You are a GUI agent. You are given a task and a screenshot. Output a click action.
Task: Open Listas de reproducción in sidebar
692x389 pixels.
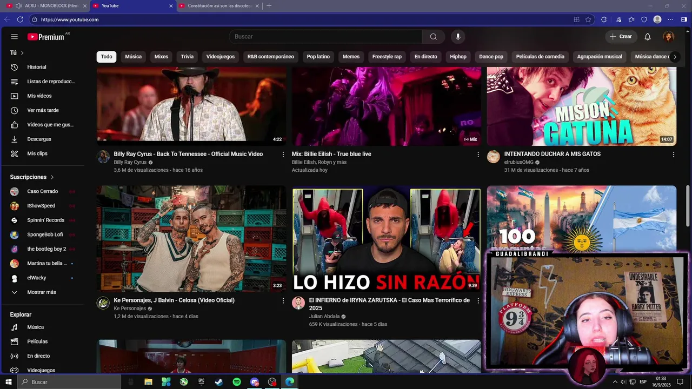click(x=42, y=82)
